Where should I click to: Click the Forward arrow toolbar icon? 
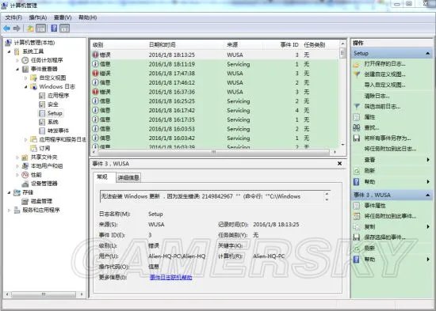(17, 28)
